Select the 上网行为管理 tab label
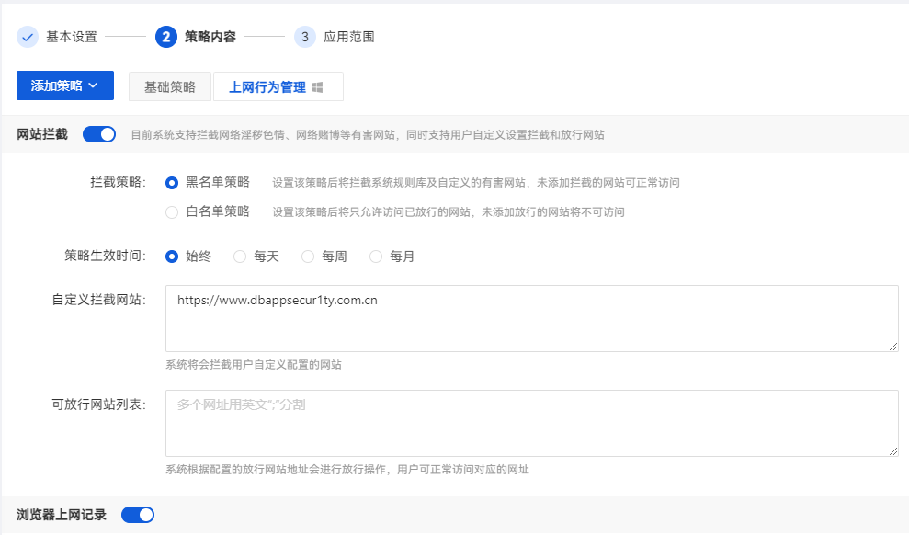The image size is (909, 535). click(267, 87)
